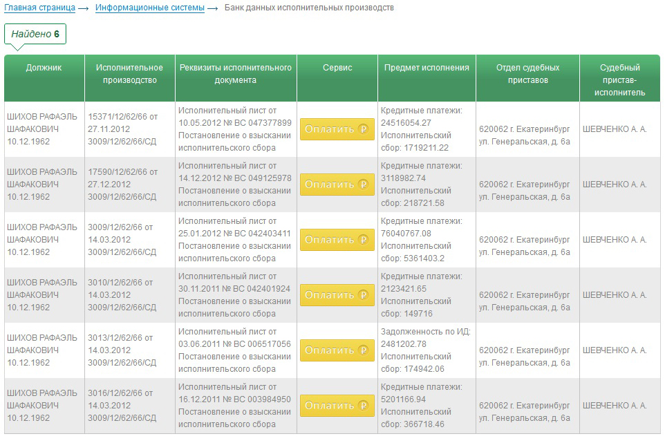Select Реквизиты исполнительного документа header
Image resolution: width=665 pixels, height=443 pixels.
pos(236,74)
